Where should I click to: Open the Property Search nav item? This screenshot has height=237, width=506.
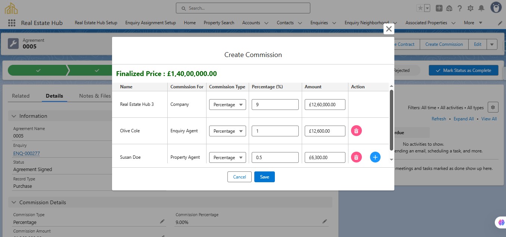coord(219,23)
